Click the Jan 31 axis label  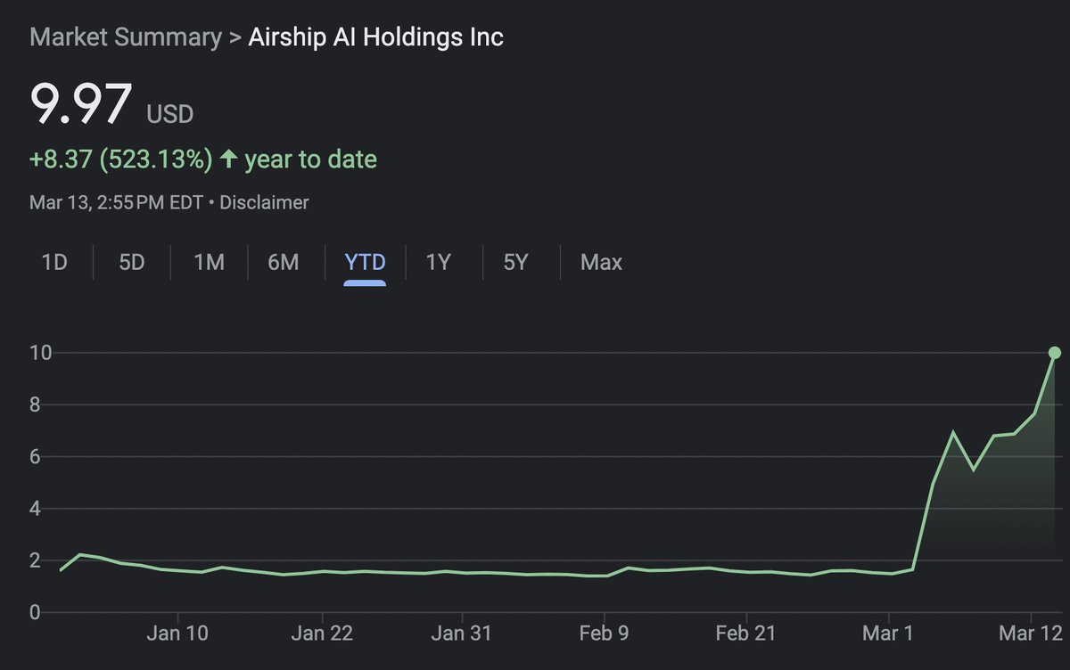(462, 633)
